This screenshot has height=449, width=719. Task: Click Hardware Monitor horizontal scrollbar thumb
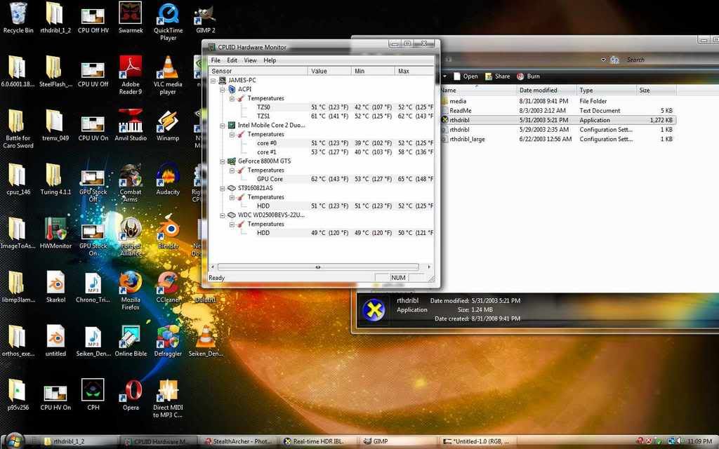pyautogui.click(x=318, y=267)
